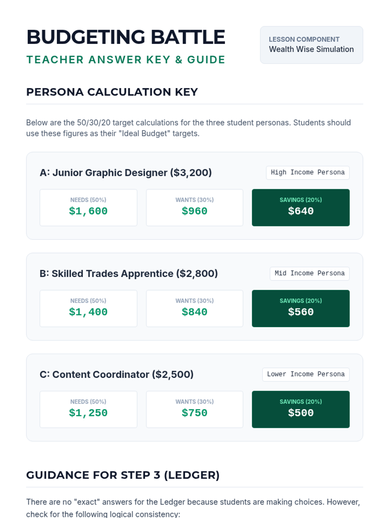Select the Lower Income Persona badge
The image size is (389, 518).
306,375
